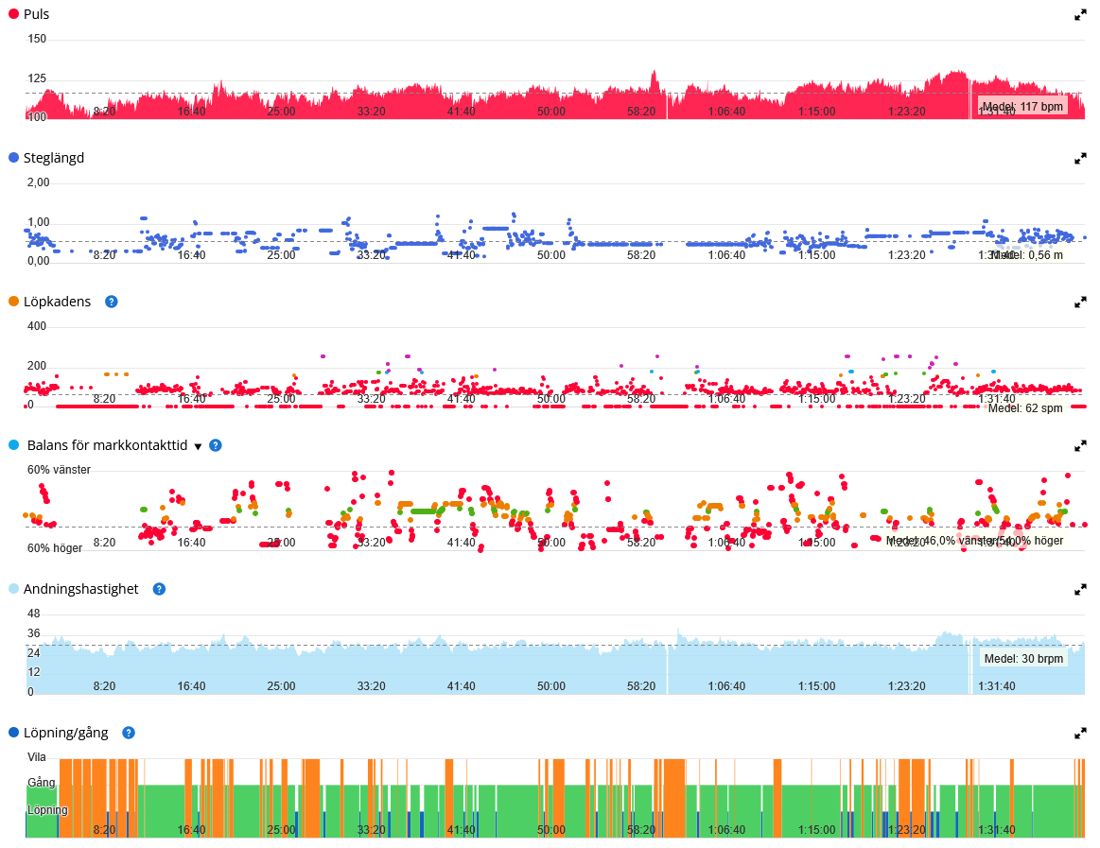Screen dimensions: 1100x848
Task: Click the 58:20 marker on Puls chart
Action: click(x=641, y=112)
